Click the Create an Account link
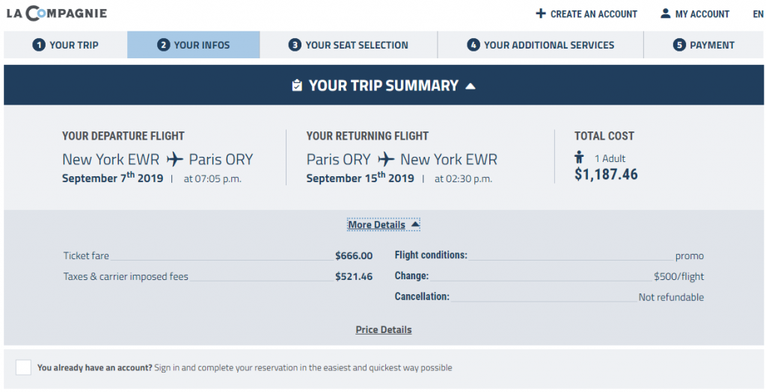The width and height of the screenshot is (766, 392). [x=586, y=14]
